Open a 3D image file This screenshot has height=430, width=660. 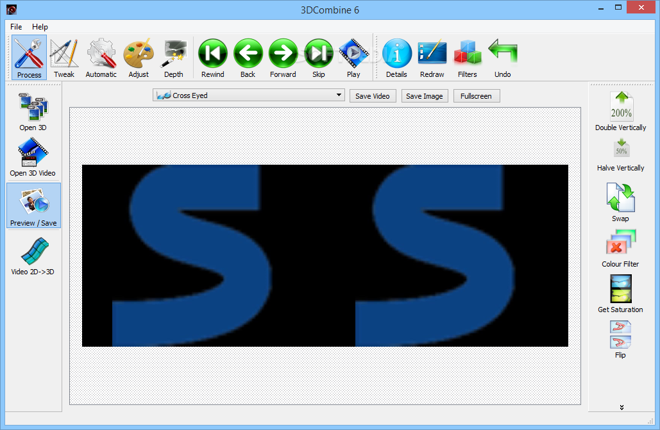pos(33,112)
